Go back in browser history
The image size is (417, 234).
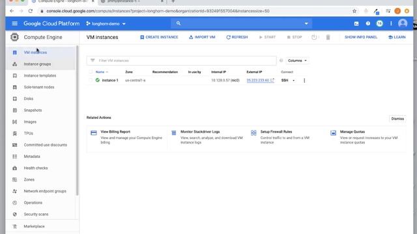pyautogui.click(x=12, y=11)
